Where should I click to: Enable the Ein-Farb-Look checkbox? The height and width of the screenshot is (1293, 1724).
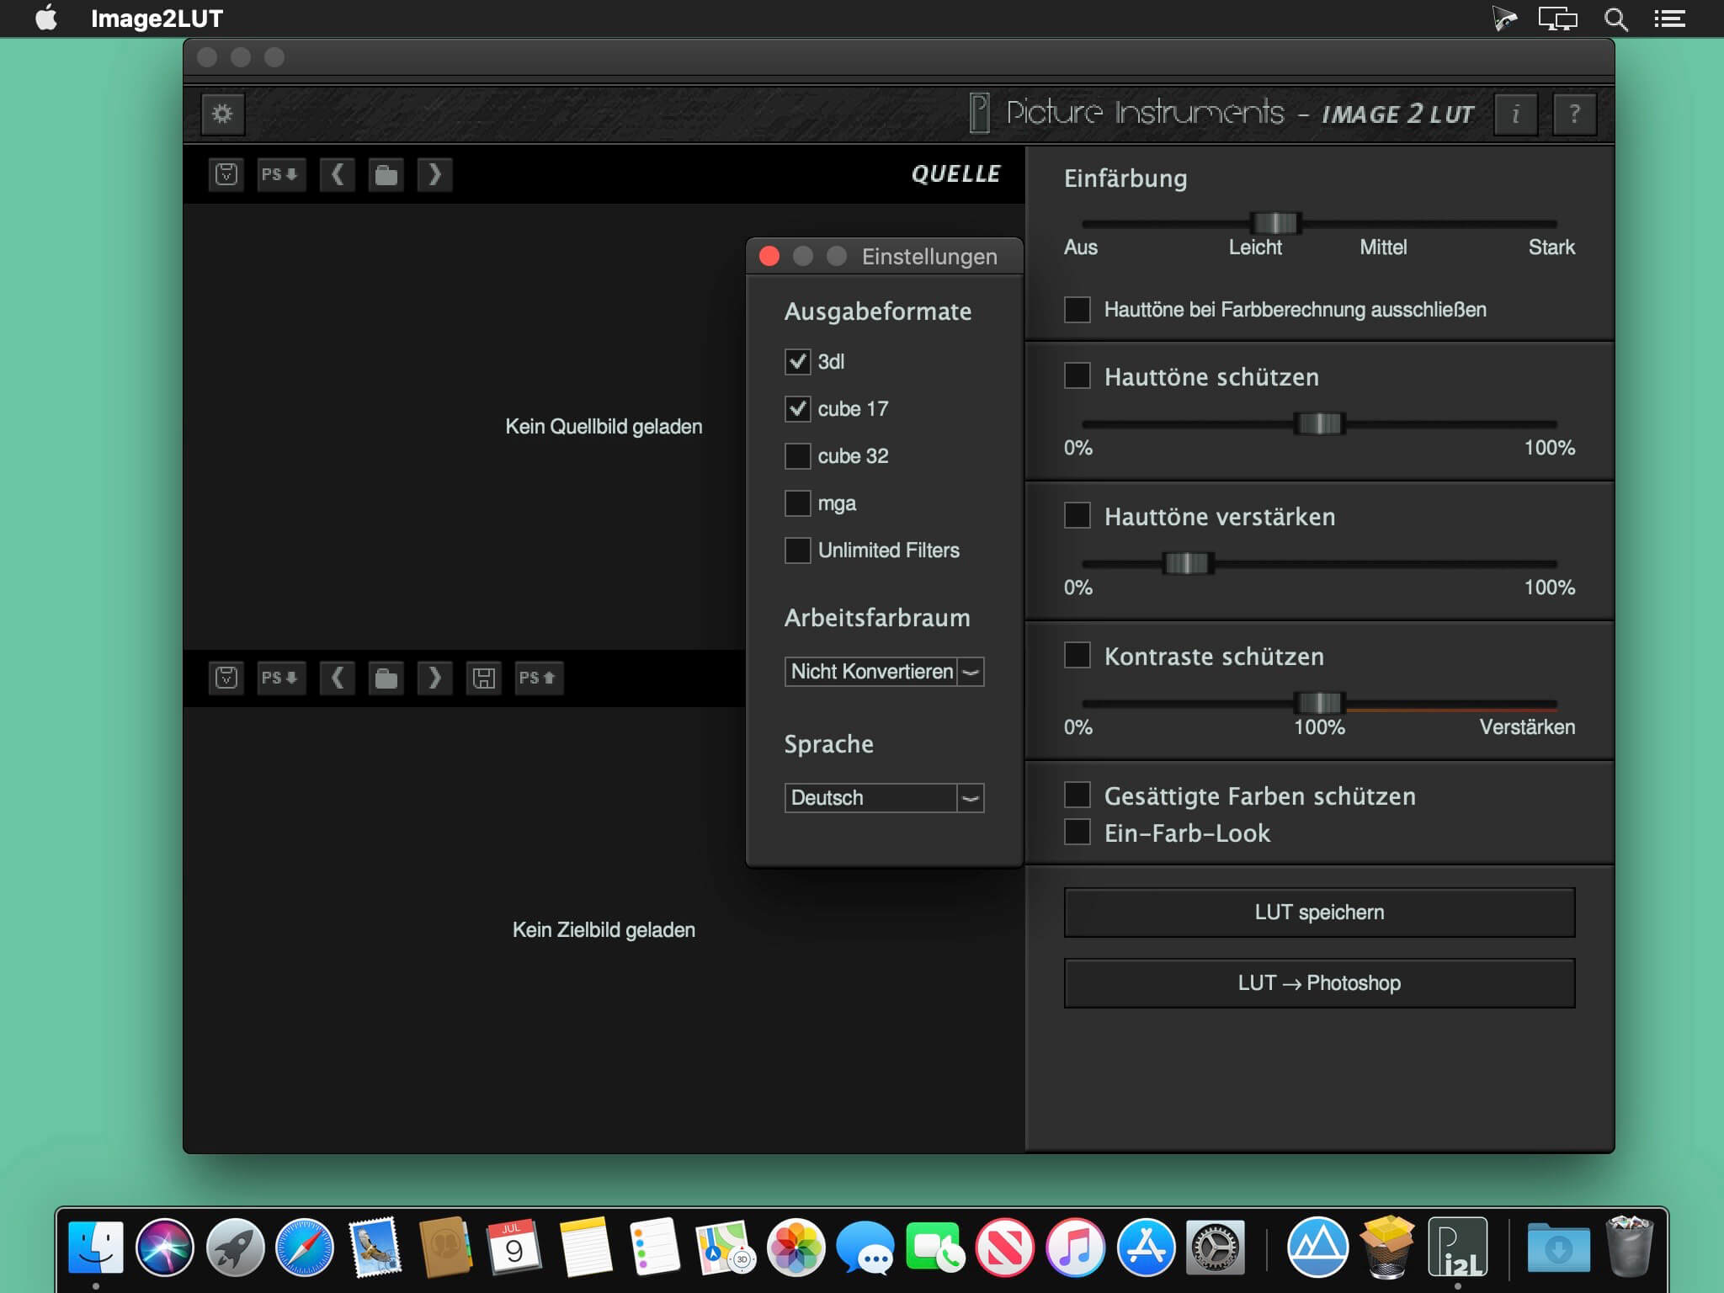[x=1077, y=833]
